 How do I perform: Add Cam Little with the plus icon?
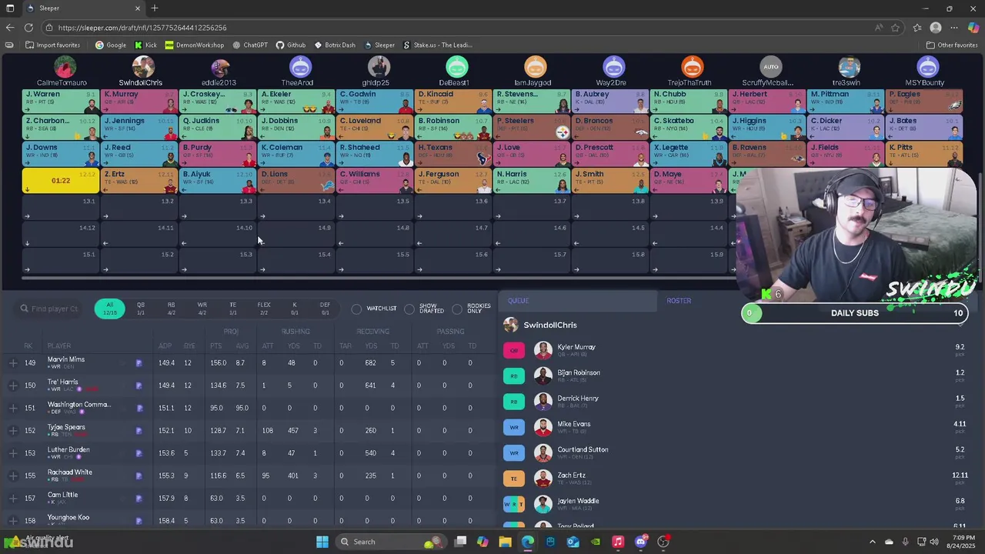(13, 499)
